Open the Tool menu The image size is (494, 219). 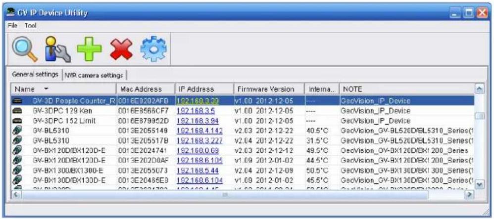coord(31,26)
